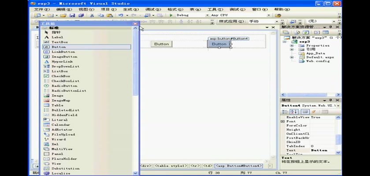The width and height of the screenshot is (370, 176).
Task: Expand the Properties folder in solution tree
Action: pos(292,46)
